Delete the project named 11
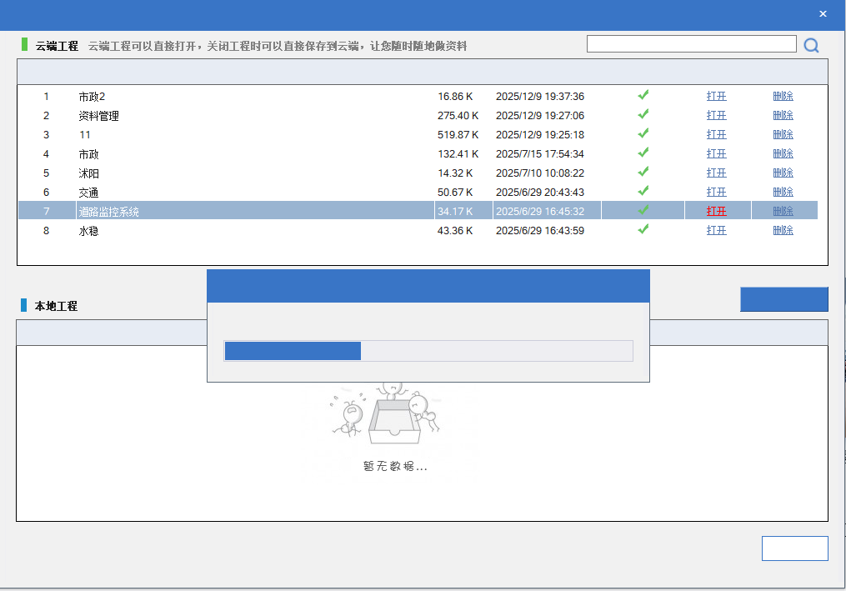Image resolution: width=846 pixels, height=591 pixels. [783, 134]
